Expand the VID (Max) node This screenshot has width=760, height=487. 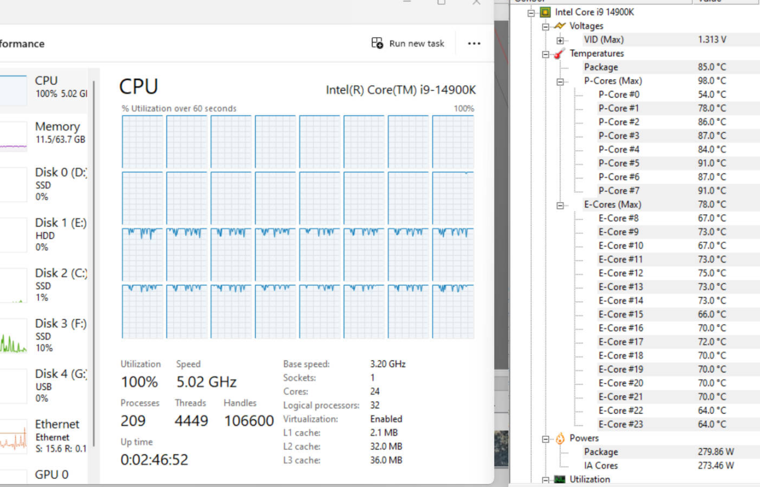click(560, 40)
